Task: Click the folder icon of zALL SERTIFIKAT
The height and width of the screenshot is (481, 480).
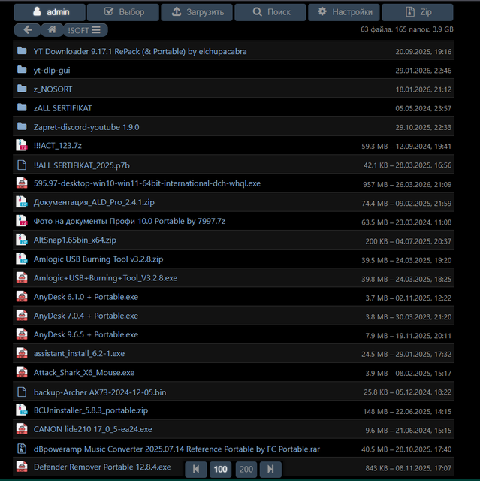Action: tap(22, 107)
